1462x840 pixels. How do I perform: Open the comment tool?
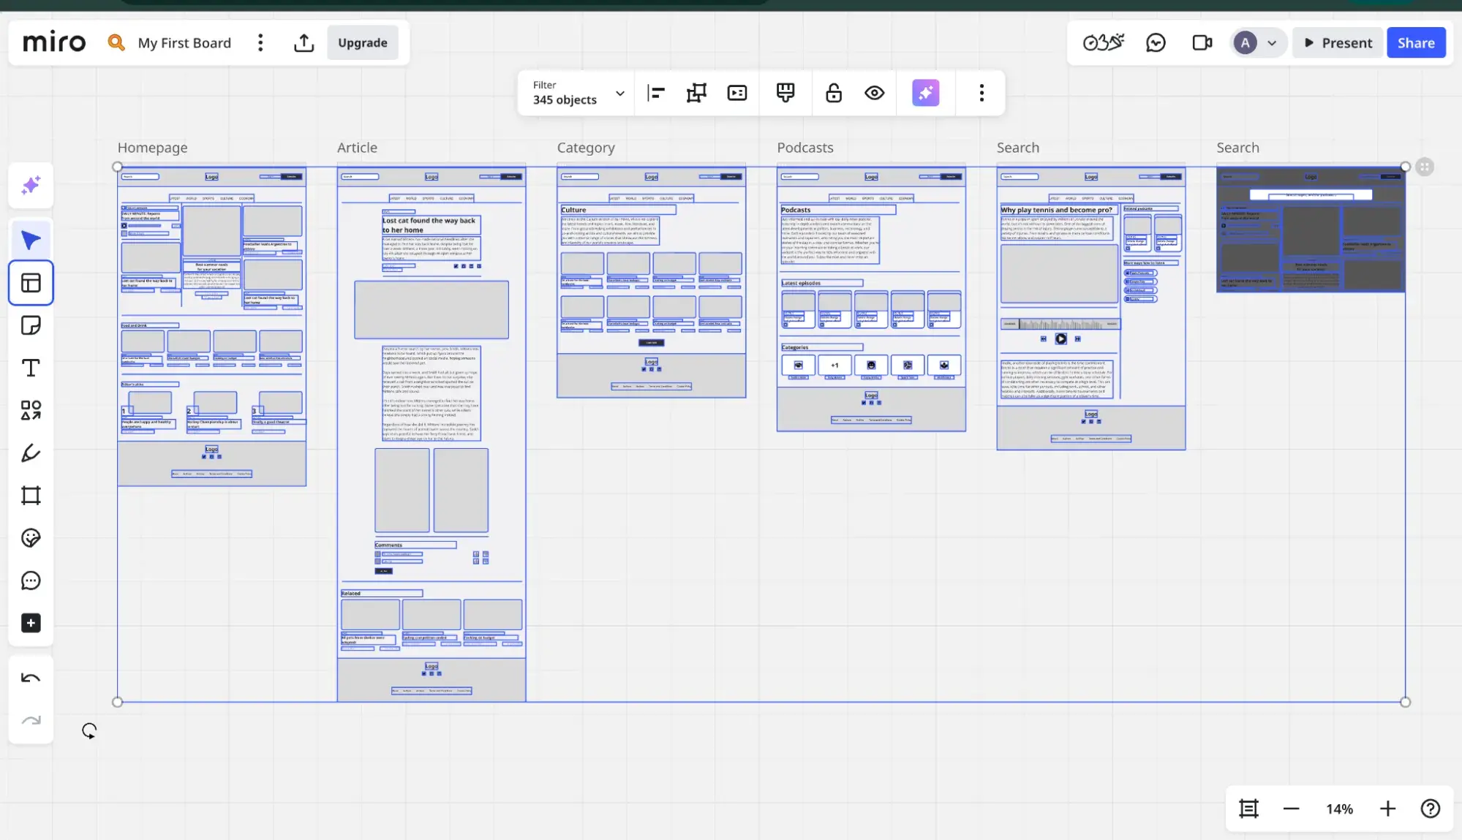pos(31,581)
